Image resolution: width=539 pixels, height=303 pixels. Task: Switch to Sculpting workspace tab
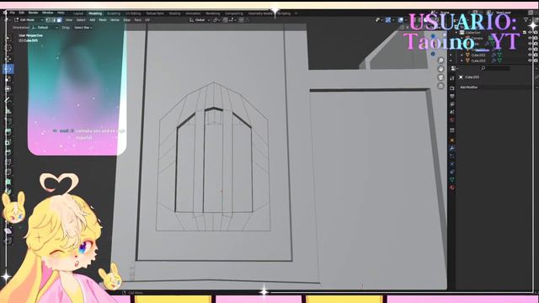(114, 13)
